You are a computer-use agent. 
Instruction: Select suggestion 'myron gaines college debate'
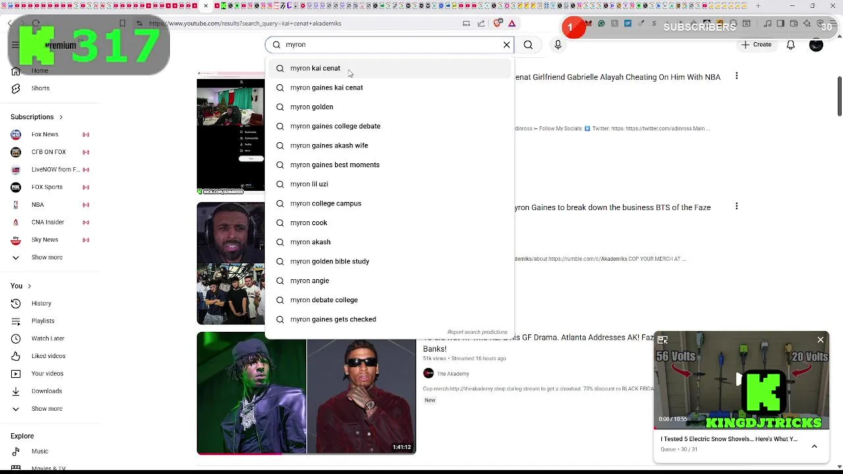coord(390,126)
